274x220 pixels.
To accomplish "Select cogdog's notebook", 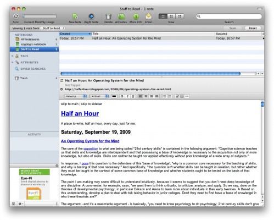I will (x=33, y=44).
